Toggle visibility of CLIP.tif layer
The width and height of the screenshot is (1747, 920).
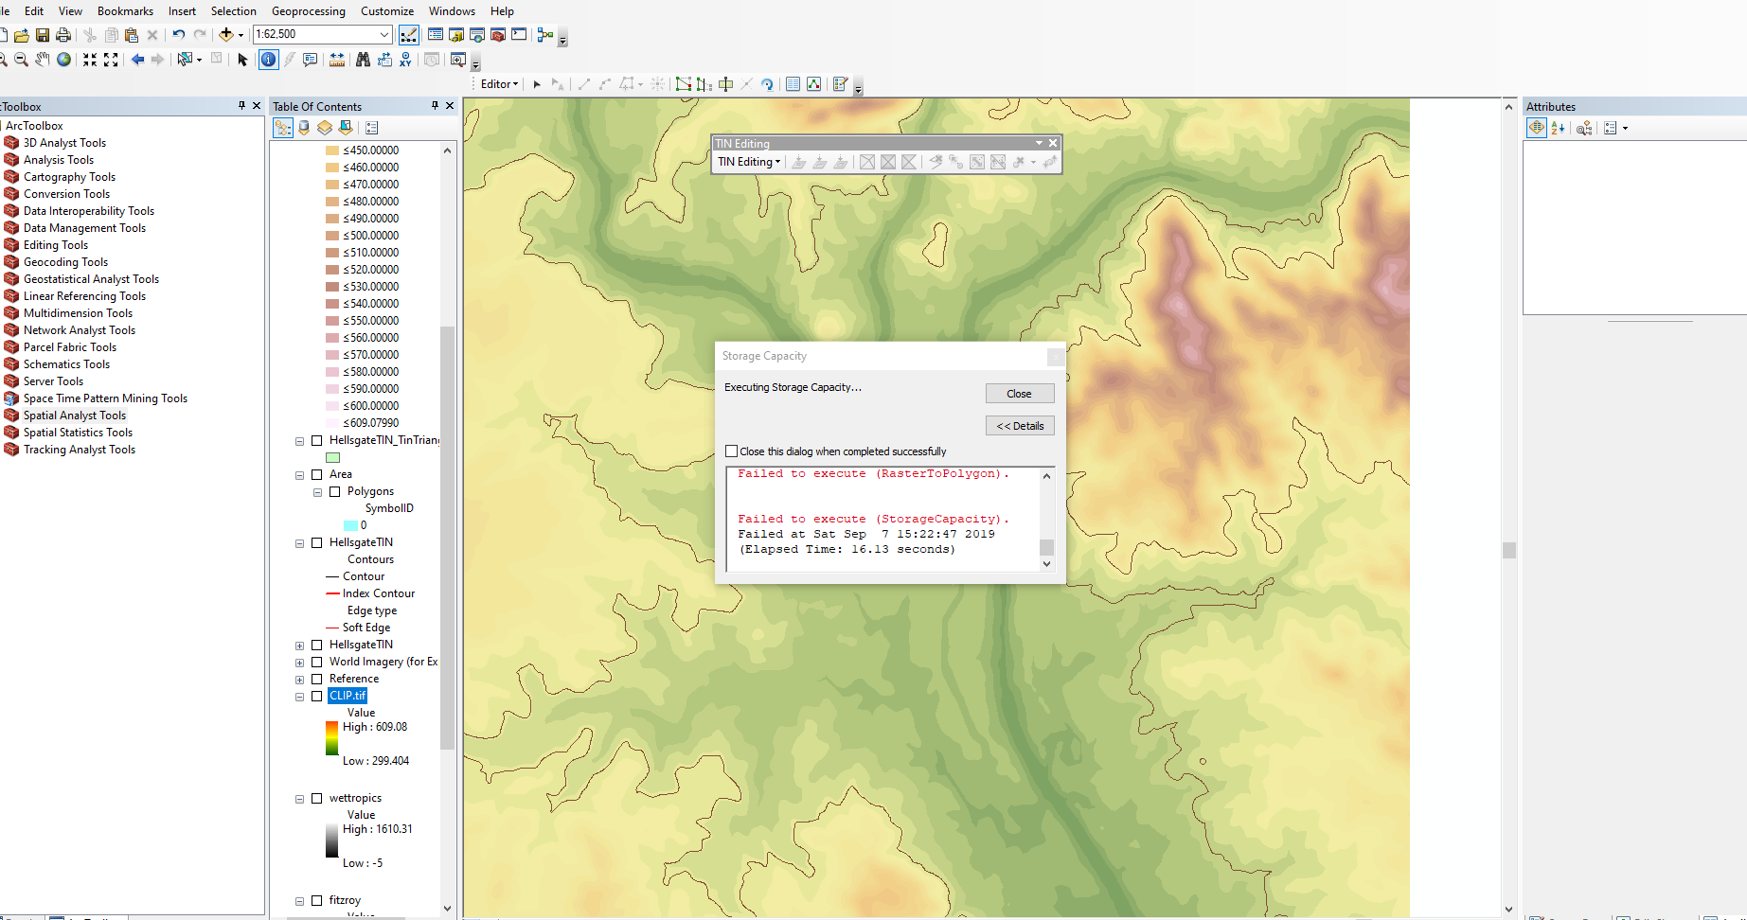(x=317, y=696)
